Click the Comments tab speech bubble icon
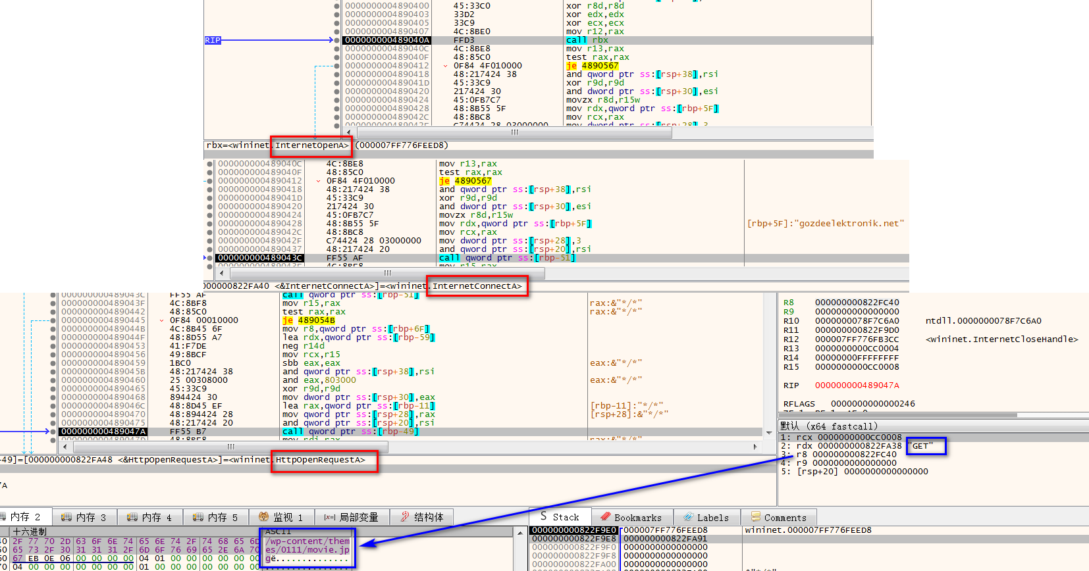 [756, 518]
